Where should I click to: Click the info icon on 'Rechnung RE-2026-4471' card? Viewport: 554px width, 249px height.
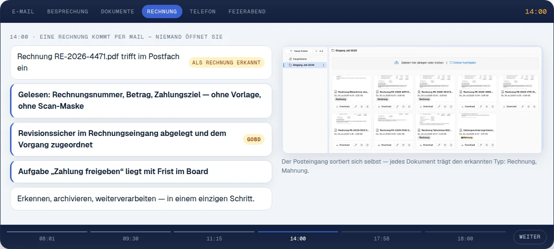tap(409, 106)
